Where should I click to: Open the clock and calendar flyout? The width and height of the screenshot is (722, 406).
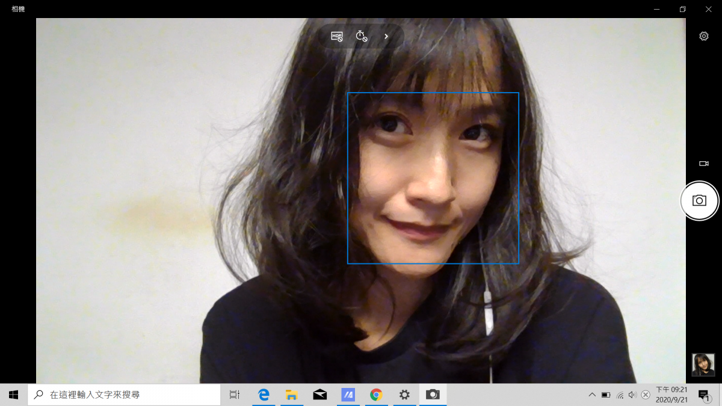point(671,395)
